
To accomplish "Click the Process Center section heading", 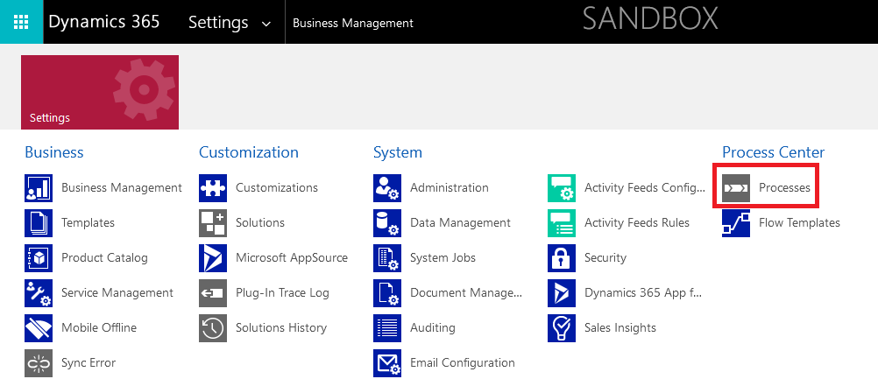I will coord(774,152).
